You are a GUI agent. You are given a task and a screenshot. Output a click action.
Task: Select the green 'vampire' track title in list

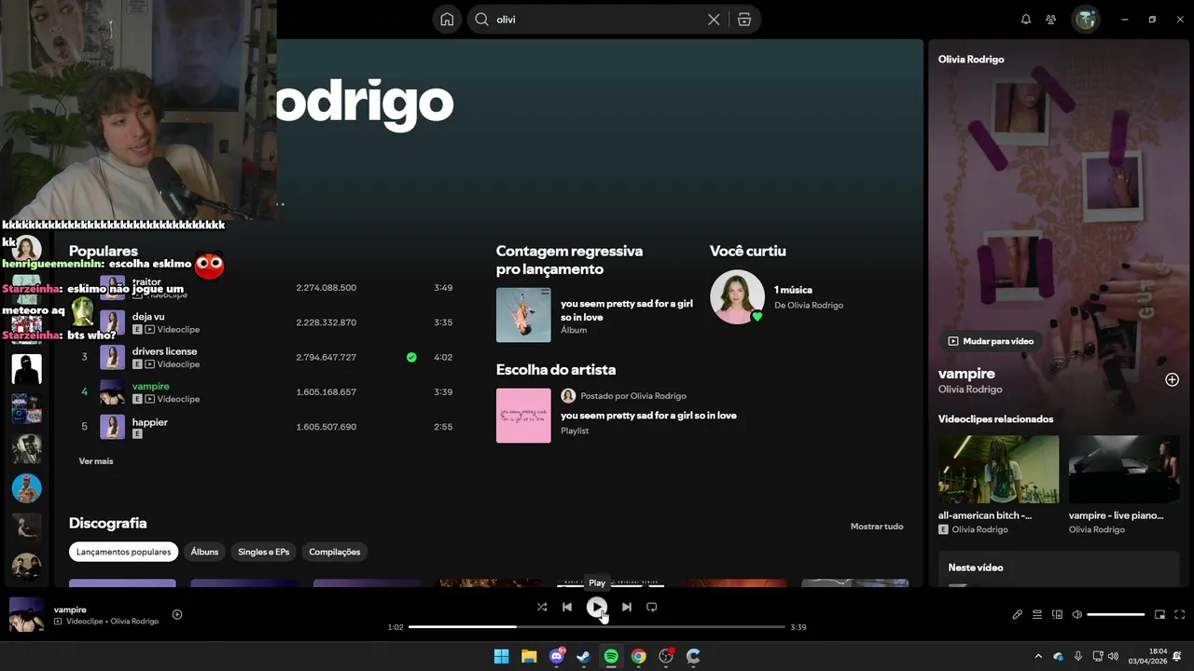click(x=151, y=386)
